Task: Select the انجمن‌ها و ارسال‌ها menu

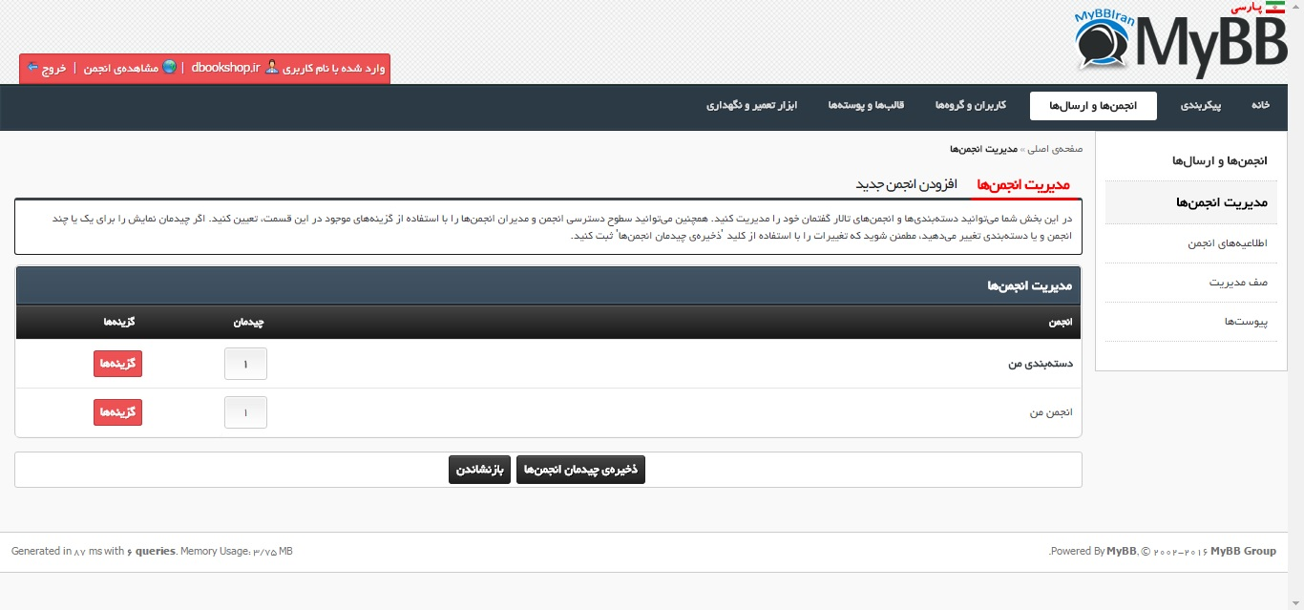Action: [1093, 106]
